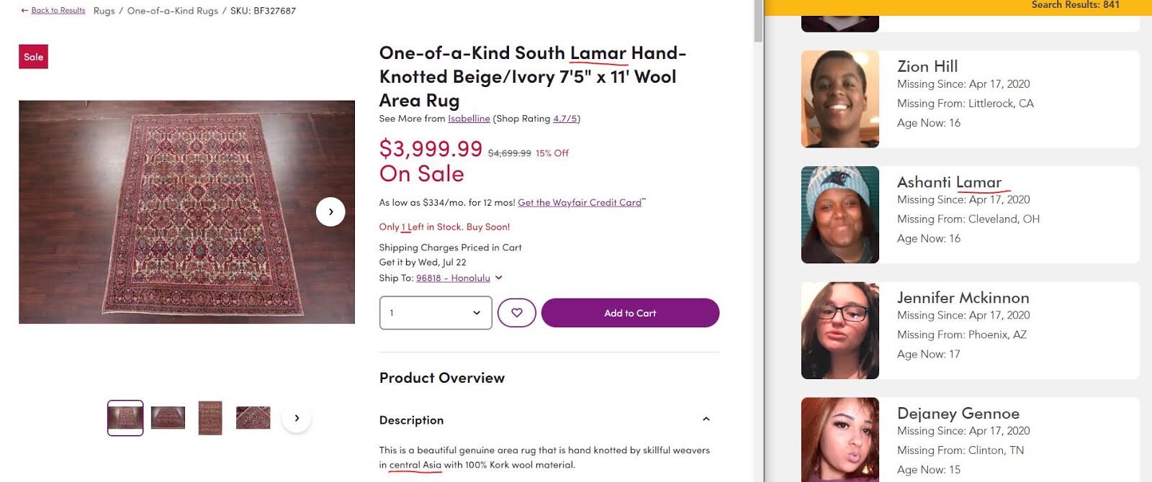
Task: View the third vertical rug thumbnail
Action: [210, 418]
